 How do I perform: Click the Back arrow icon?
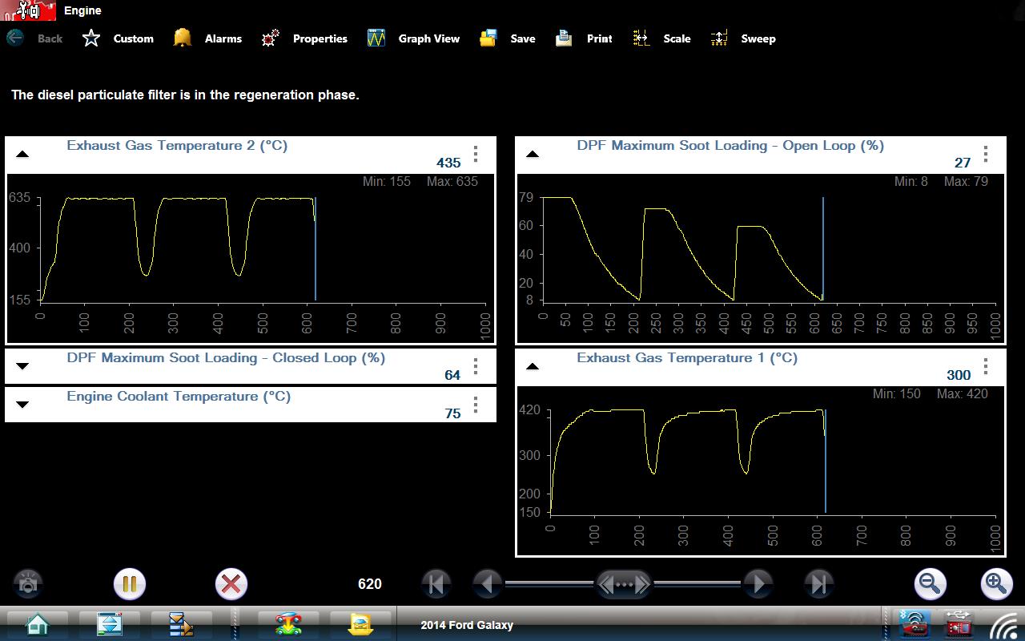[x=15, y=38]
